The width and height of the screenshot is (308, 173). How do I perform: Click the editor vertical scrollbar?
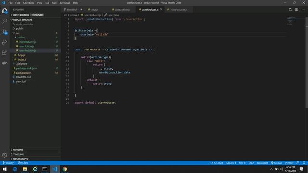307,62
